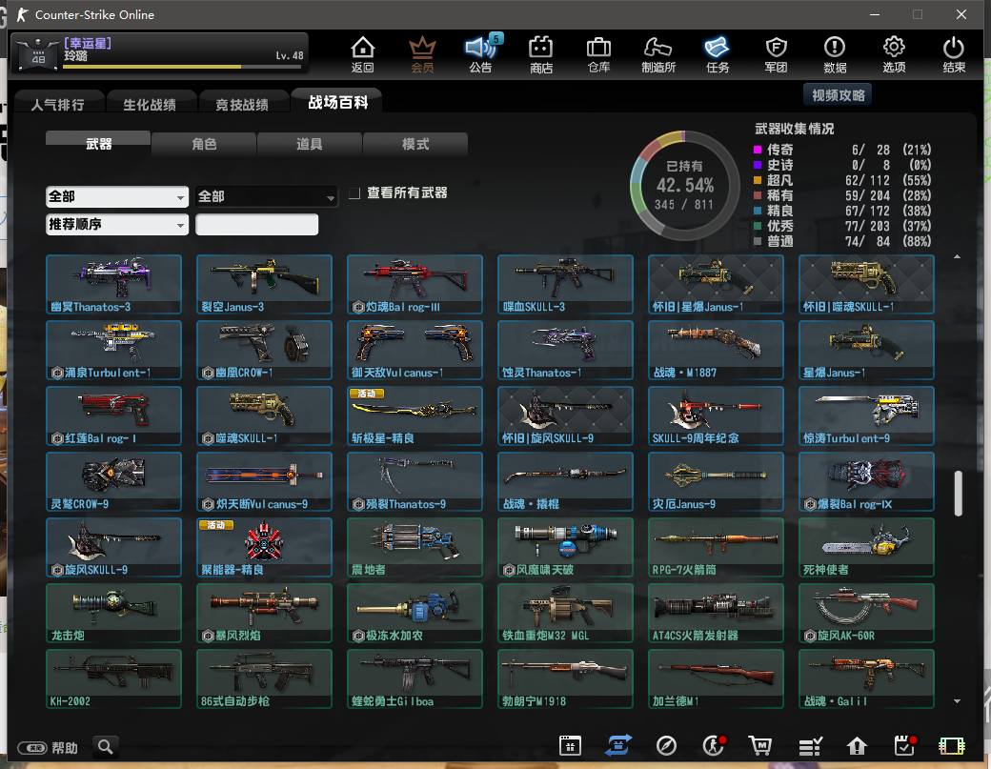
Task: Click the bottom calendar icon
Action: 570,745
